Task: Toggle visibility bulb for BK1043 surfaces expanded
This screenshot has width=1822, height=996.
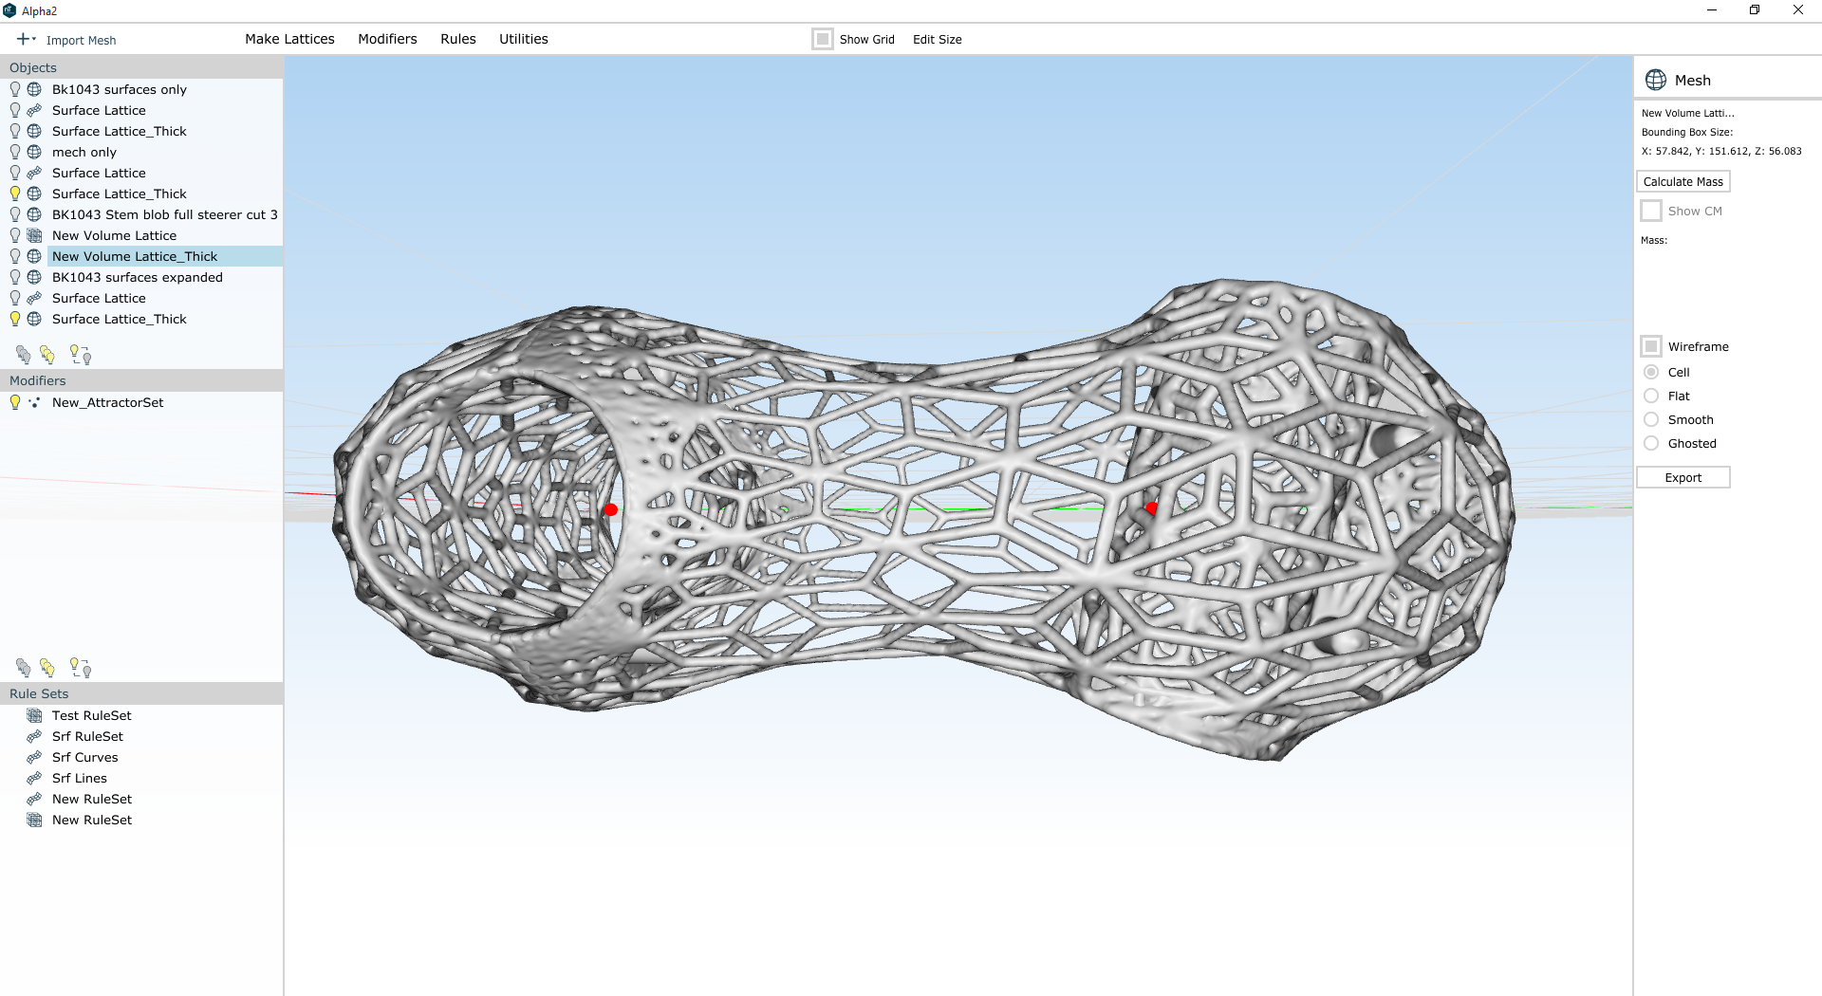Action: [x=15, y=277]
